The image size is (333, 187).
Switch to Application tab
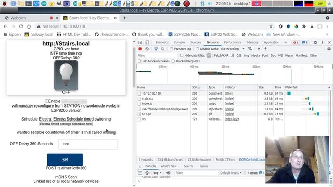(272, 42)
